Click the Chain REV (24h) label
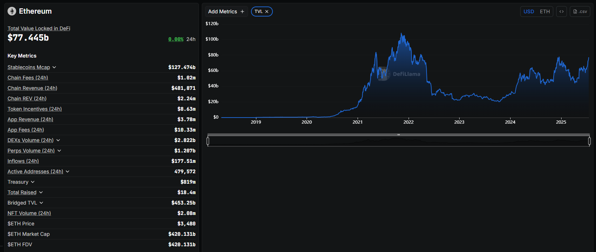This screenshot has height=252, width=596. pos(27,98)
